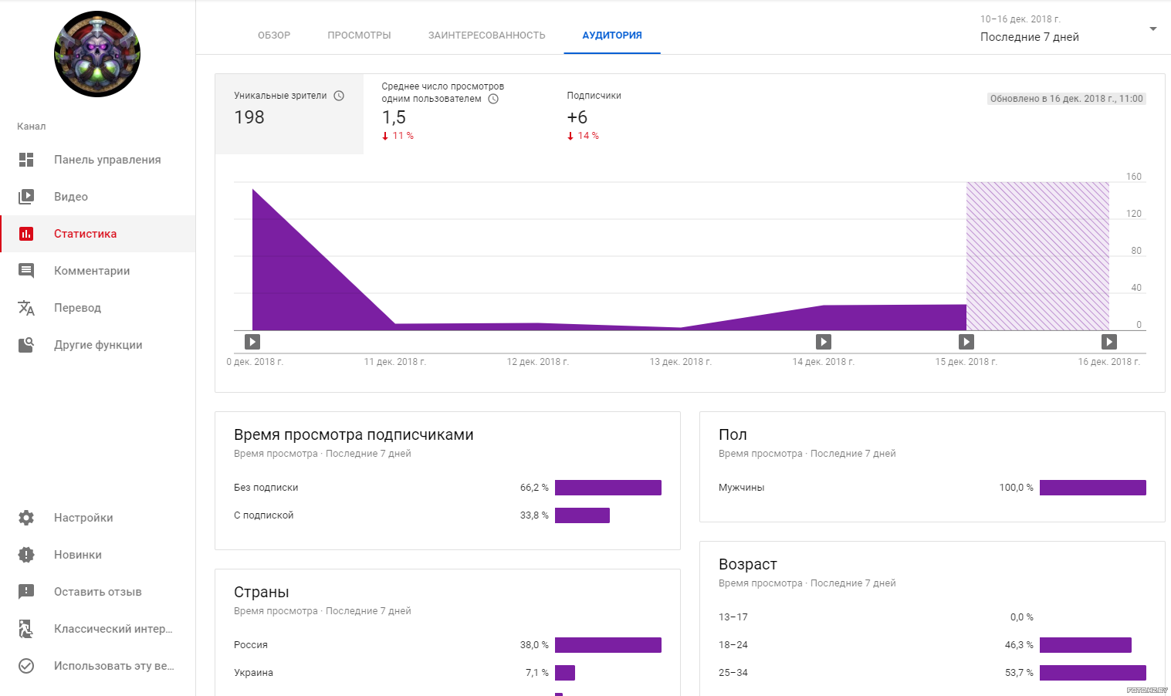Screen dimensions: 1171x696
Task: Click the Мужчины 100,0 % bar
Action: click(x=1093, y=488)
